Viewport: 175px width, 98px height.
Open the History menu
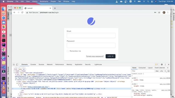(35, 1)
